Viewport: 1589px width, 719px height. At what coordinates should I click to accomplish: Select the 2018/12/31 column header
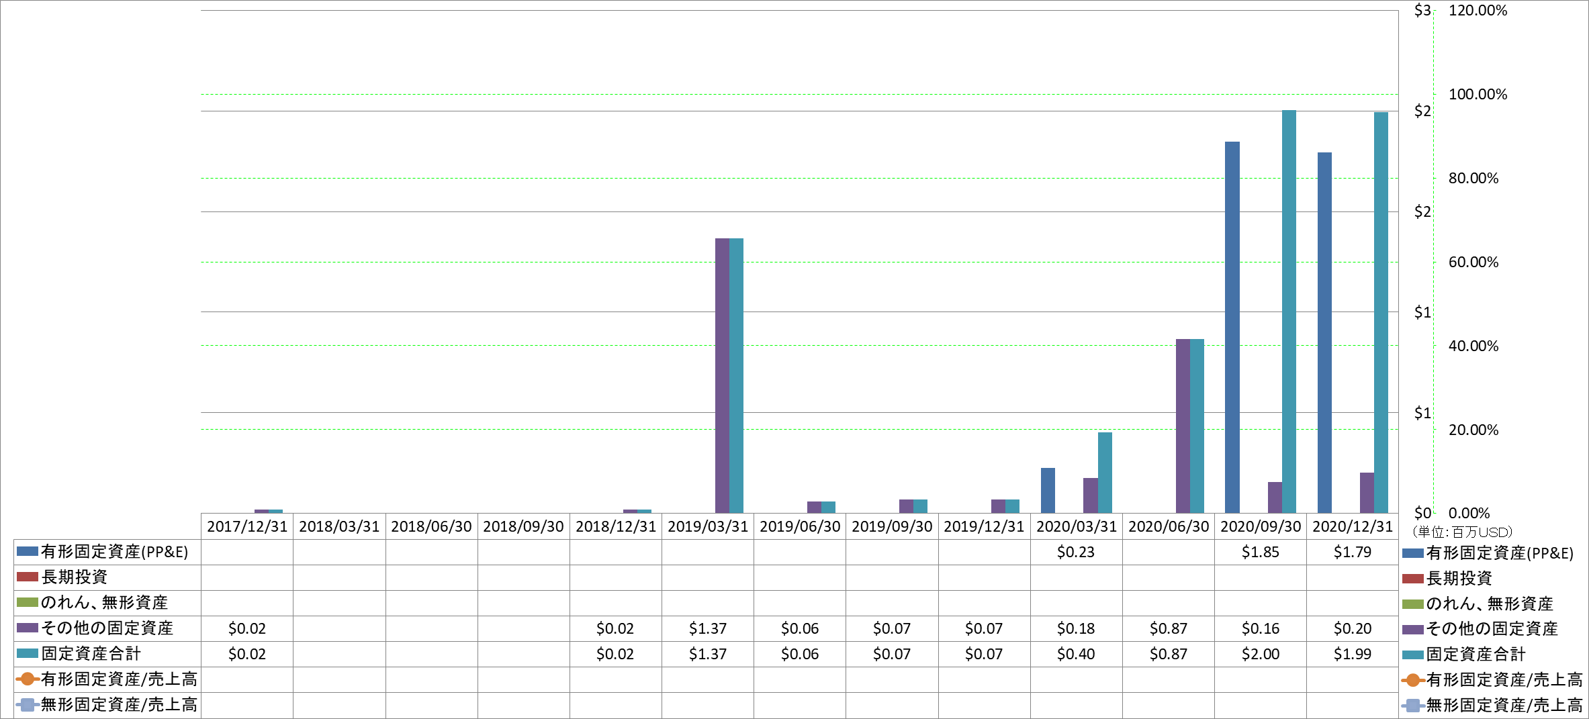(x=615, y=526)
